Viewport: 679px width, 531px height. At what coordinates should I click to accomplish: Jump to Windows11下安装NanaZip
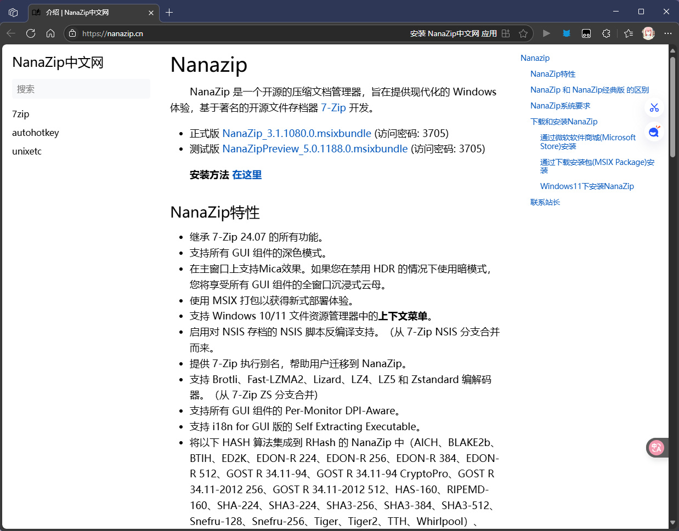[587, 186]
